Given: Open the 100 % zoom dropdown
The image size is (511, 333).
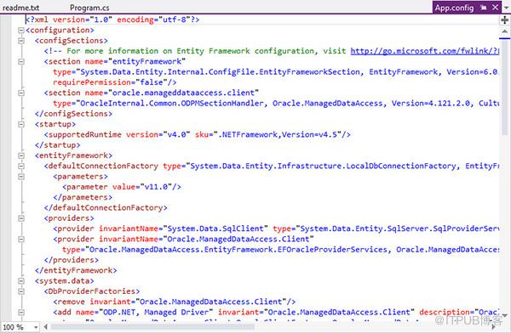Looking at the screenshot, I should pos(36,327).
